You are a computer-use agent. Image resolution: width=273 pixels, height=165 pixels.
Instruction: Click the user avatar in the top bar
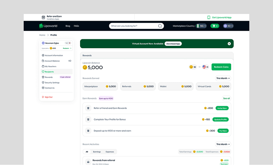(x=225, y=26)
